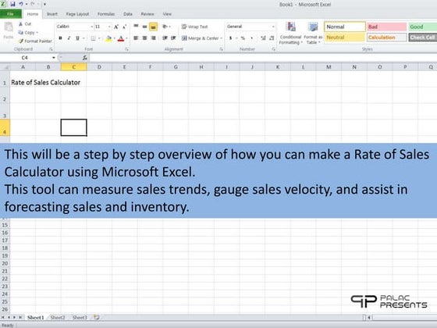The width and height of the screenshot is (437, 328).
Task: Activate the Format Painter
Action: coord(35,41)
